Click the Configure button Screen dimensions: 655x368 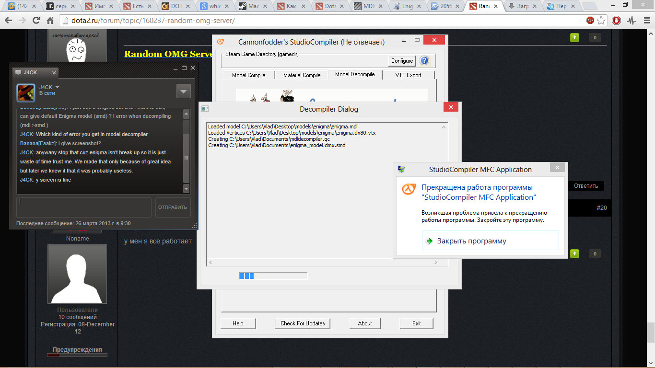click(402, 61)
